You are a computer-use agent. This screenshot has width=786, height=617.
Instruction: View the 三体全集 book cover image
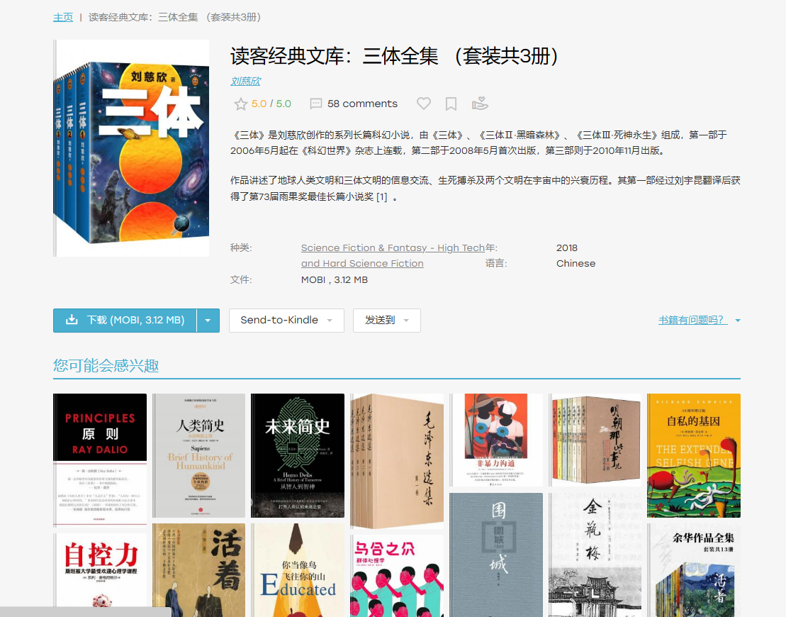coord(130,150)
